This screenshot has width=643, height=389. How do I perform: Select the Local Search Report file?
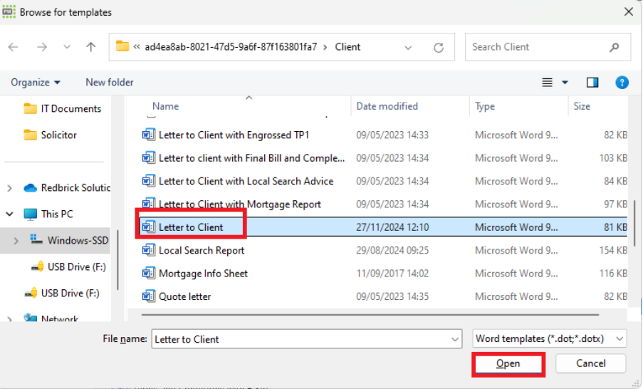(x=202, y=250)
